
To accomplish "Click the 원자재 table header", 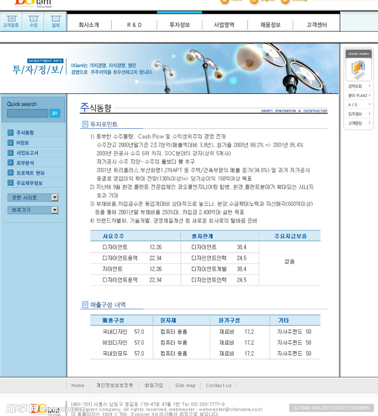I will tap(168, 320).
